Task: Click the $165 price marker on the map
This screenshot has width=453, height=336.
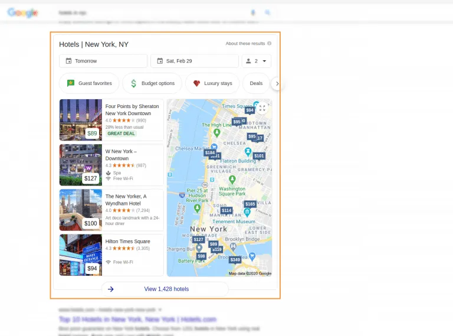Action: pos(250,204)
